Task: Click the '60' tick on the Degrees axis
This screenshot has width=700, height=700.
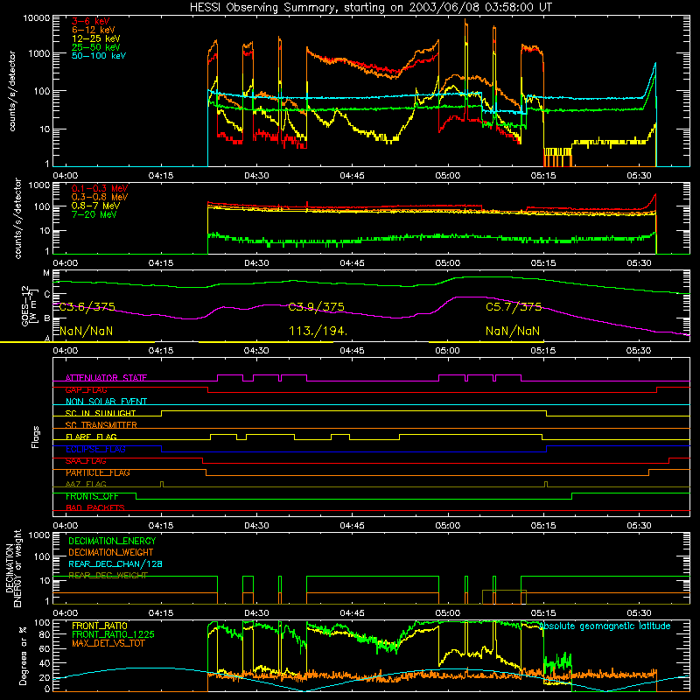Action: tap(45, 648)
